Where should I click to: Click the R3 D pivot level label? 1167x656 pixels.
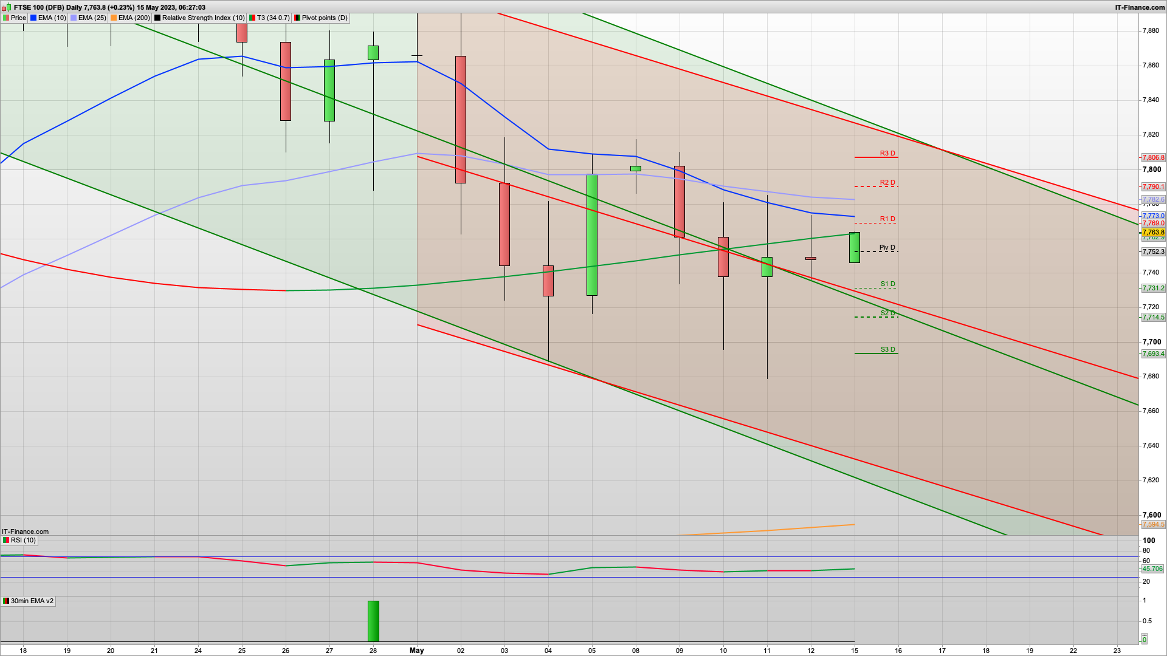pyautogui.click(x=887, y=153)
